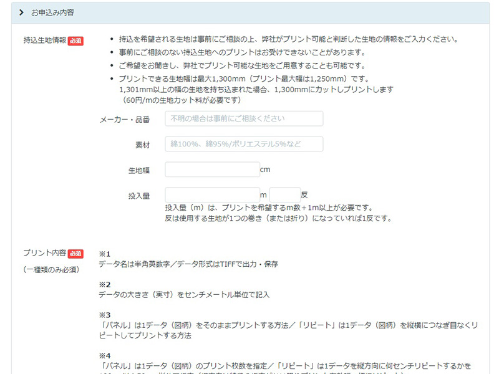The image size is (499, 374).
Task: Click the ※4 note heading
Action: [104, 355]
